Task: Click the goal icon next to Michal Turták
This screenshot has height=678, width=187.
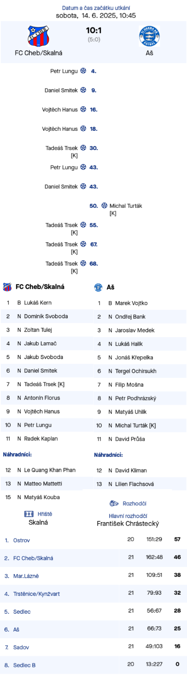Action: [x=104, y=205]
